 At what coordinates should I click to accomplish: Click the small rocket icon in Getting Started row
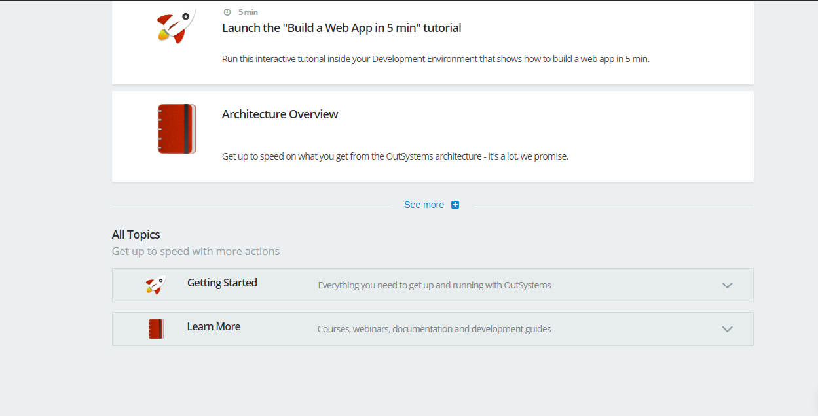click(x=155, y=285)
